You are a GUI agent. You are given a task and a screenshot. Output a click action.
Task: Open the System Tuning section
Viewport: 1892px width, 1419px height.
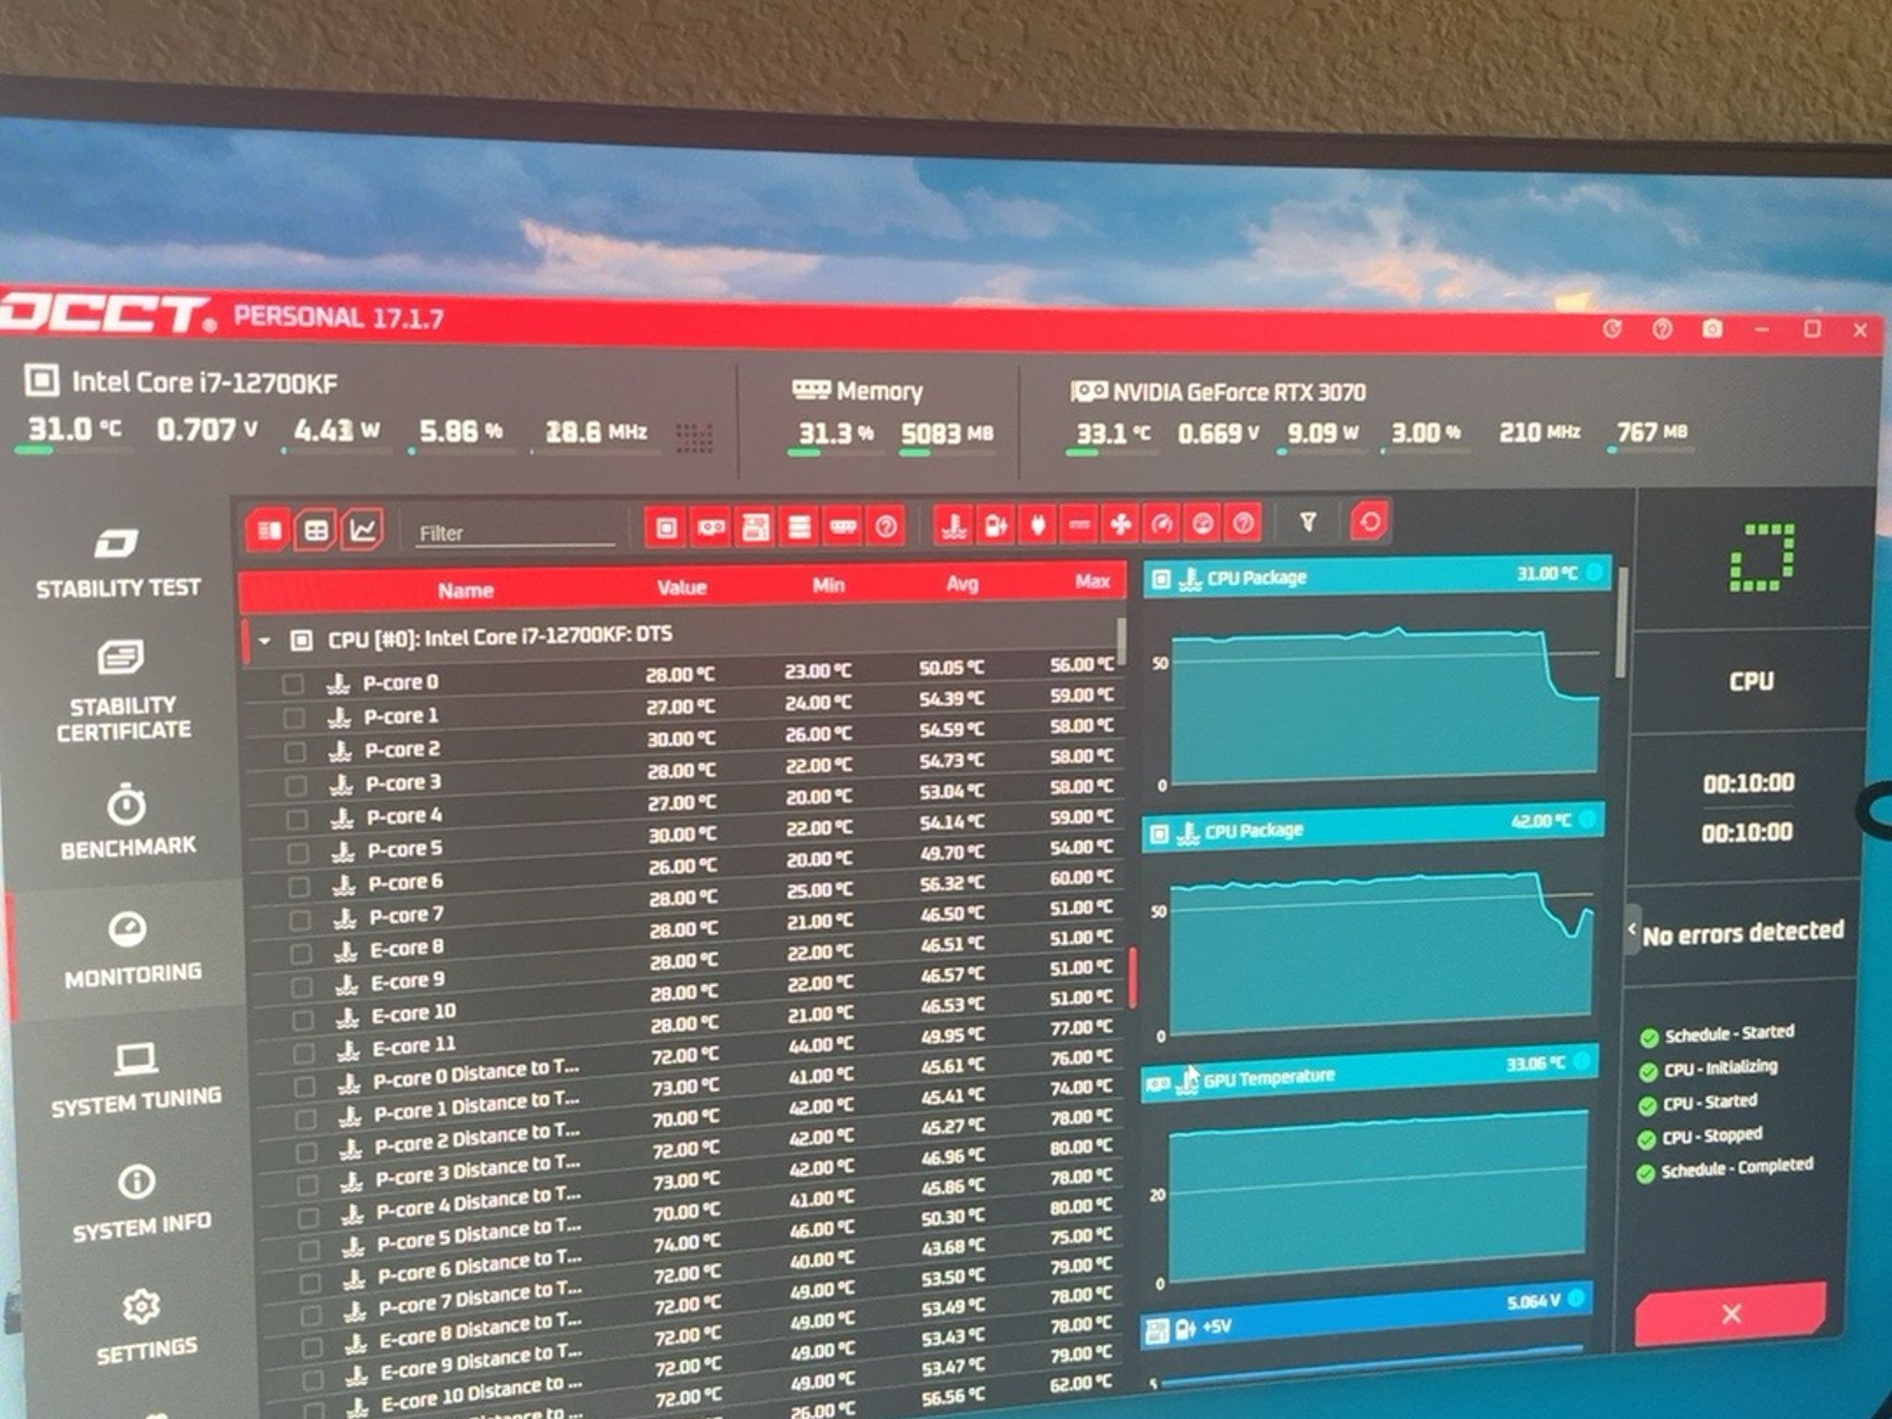(x=136, y=1079)
